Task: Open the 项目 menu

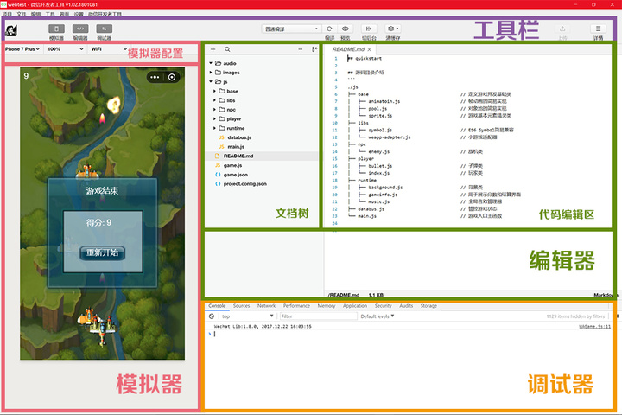Action: [x=7, y=14]
